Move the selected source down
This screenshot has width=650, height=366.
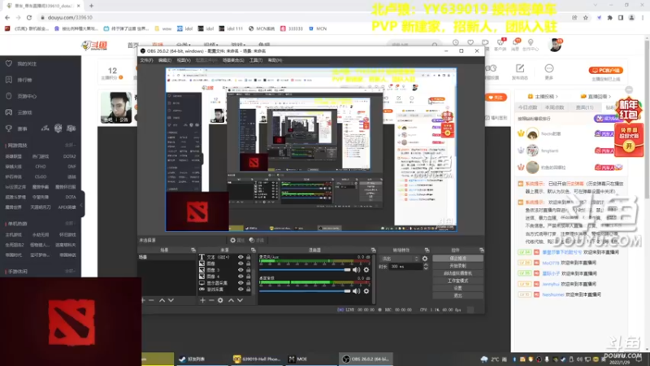click(240, 300)
